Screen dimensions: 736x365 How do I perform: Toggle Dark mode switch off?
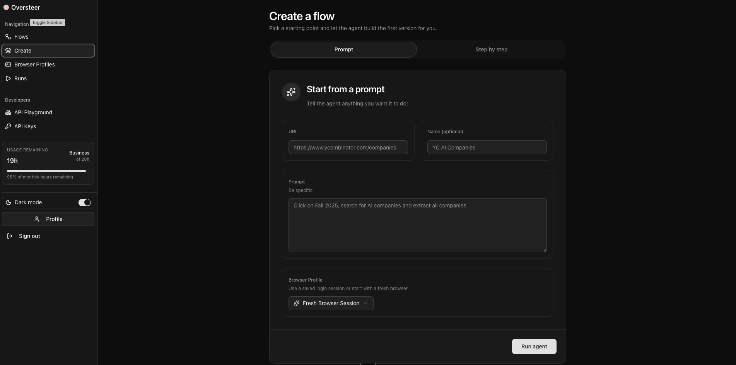coord(84,202)
